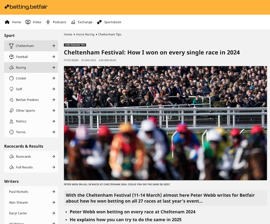Expand Betfair Predicts using its arrow
270x224 pixels.
53,100
